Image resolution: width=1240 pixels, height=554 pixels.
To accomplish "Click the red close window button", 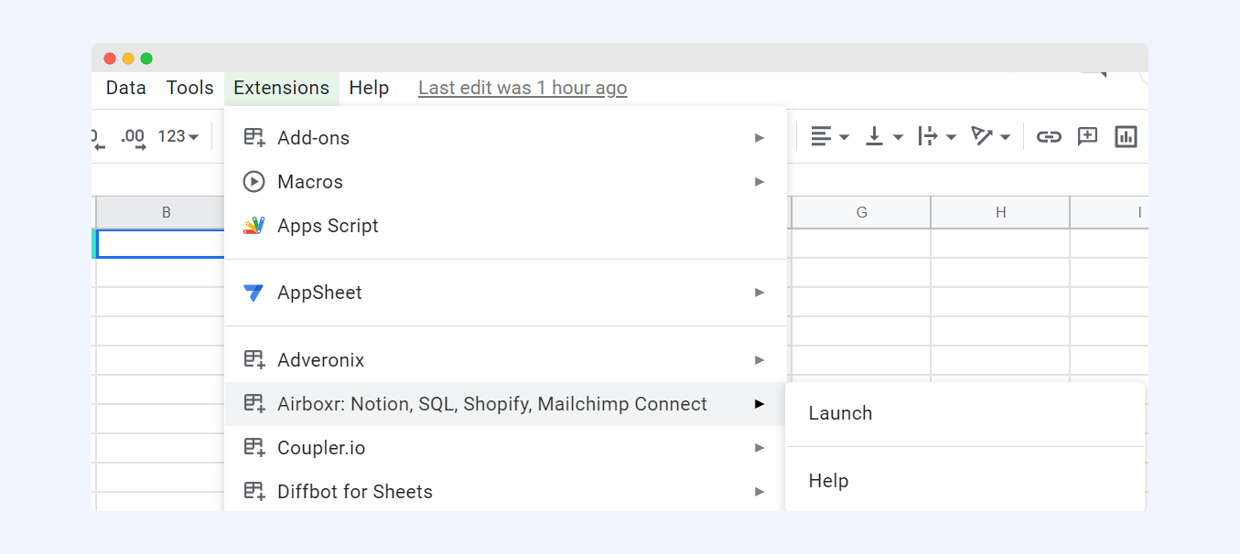I will coord(110,59).
